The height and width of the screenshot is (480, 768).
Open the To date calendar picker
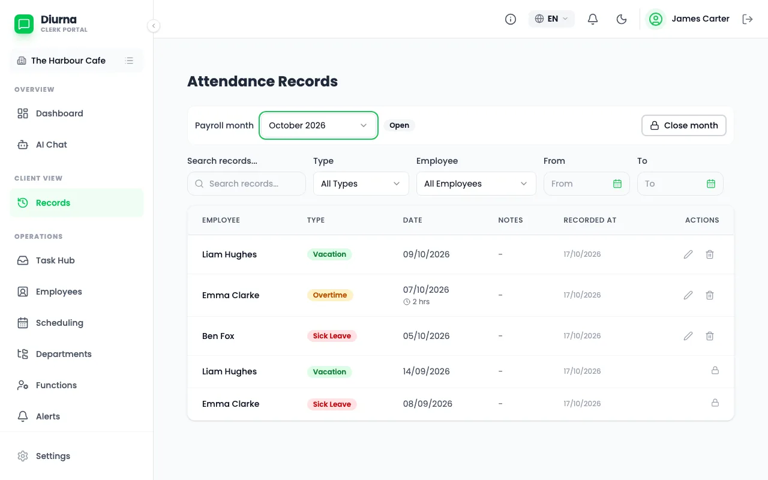(x=711, y=184)
